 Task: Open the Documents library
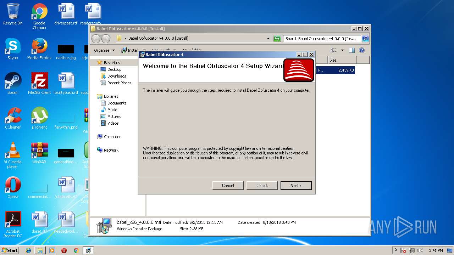tap(117, 103)
